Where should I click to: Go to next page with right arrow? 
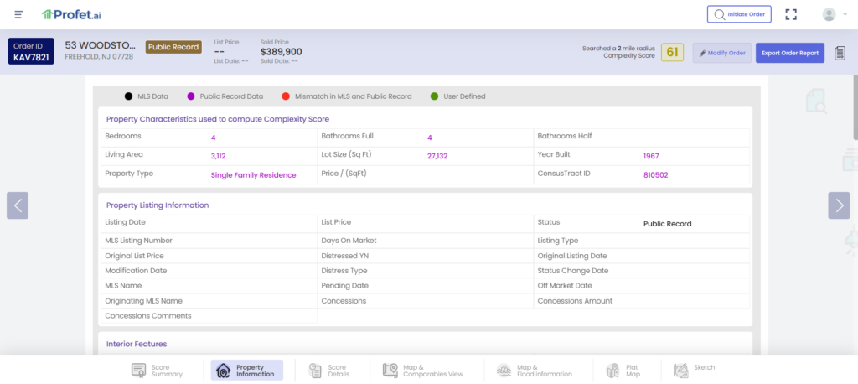[x=839, y=205]
